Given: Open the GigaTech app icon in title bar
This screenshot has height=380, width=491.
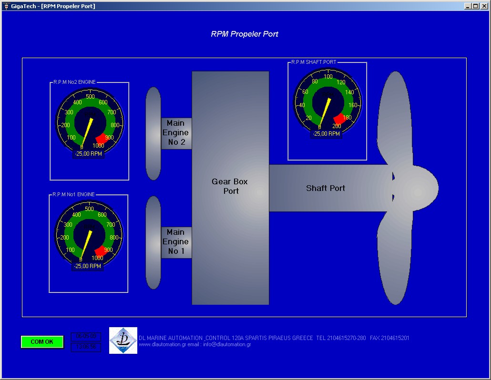Looking at the screenshot, I should point(6,6).
